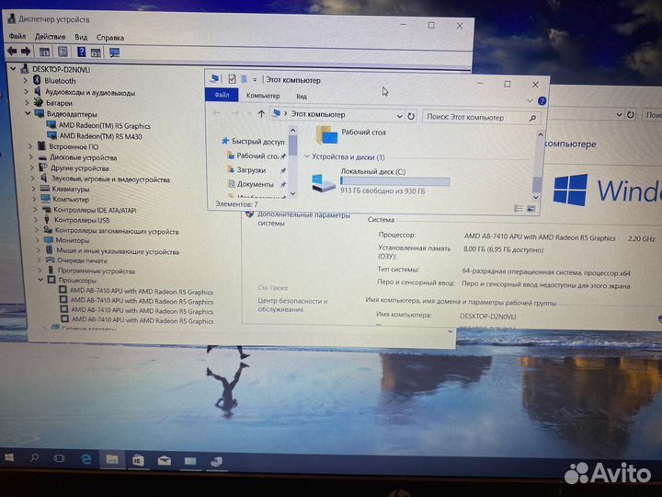
Task: Click Back arrow in Device Manager toolbar
Action: [12, 52]
